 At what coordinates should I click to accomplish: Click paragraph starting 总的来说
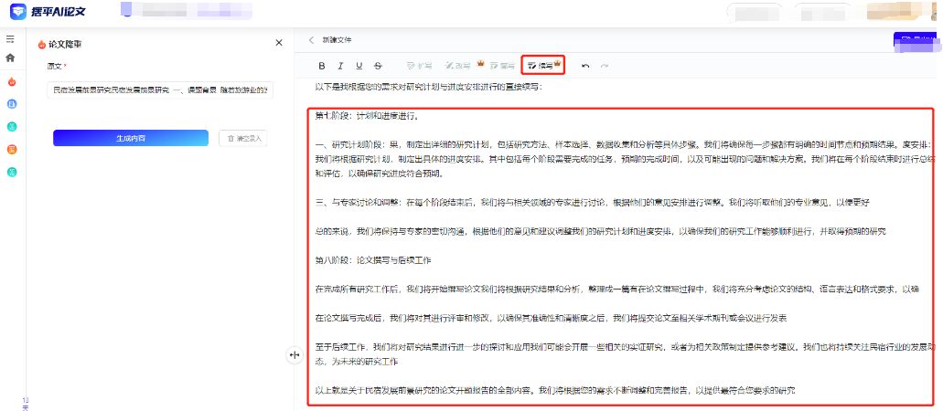pos(601,231)
